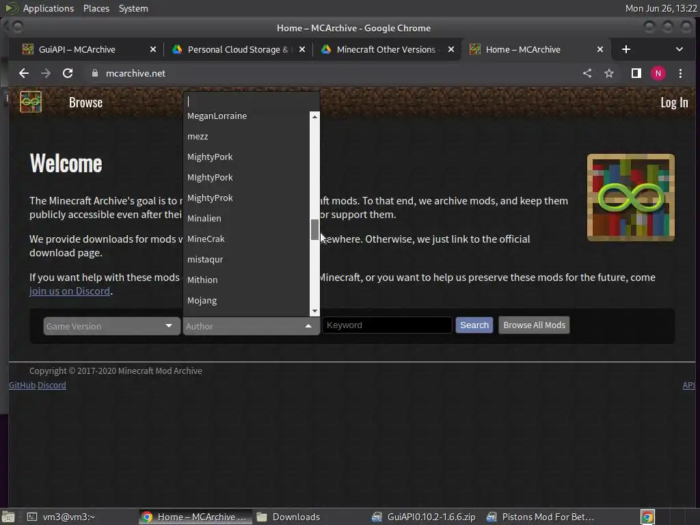Click the mcarchive.net address bar
700x525 pixels.
pos(135,73)
